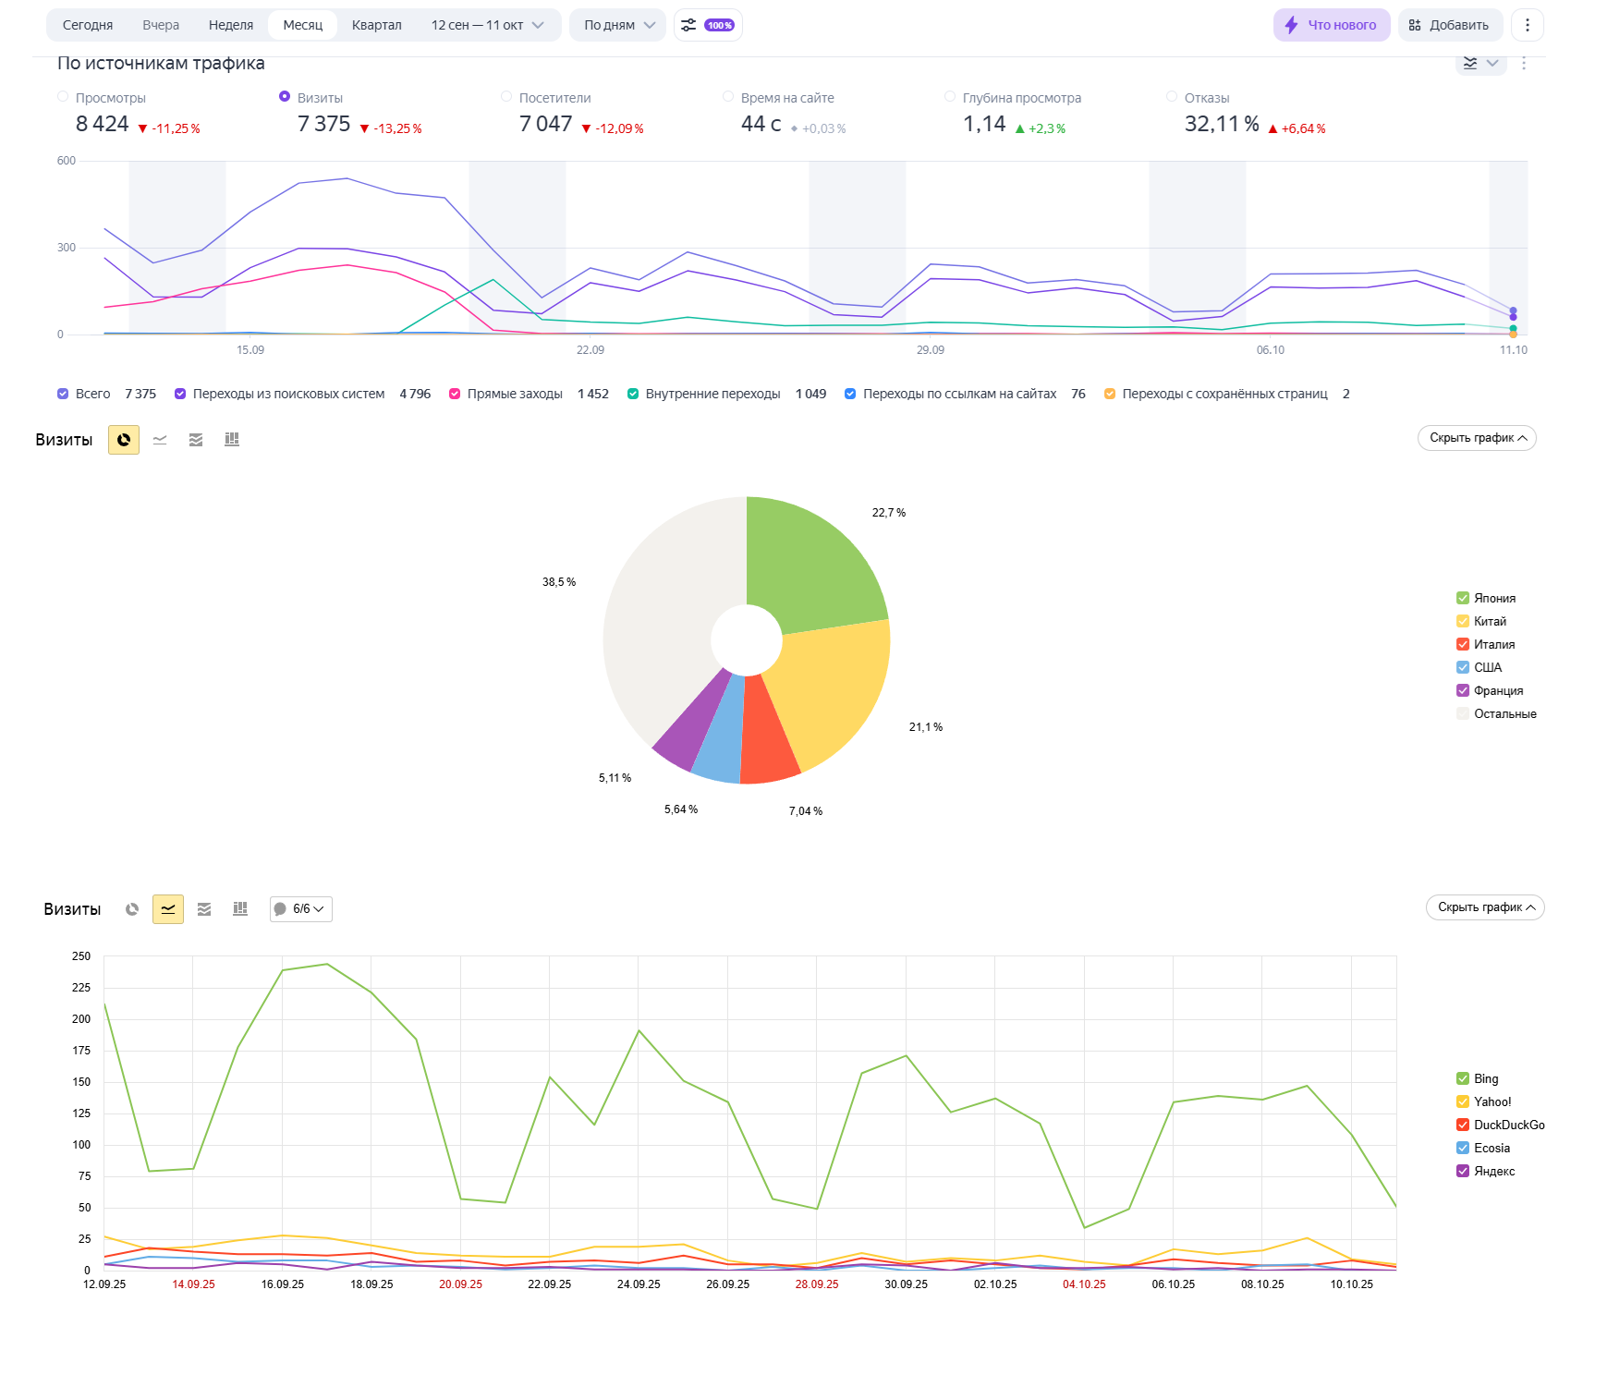Open the 12 сен — 11 окт date range dropdown
Viewport: 1607px width, 1375px height.
click(x=488, y=25)
